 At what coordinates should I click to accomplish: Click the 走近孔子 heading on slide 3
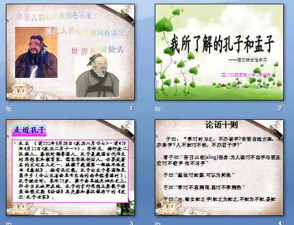pos(29,130)
